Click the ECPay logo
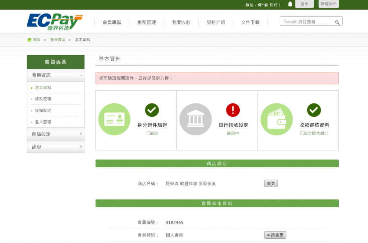The height and width of the screenshot is (243, 368). (55, 22)
